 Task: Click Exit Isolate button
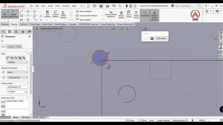point(161,39)
